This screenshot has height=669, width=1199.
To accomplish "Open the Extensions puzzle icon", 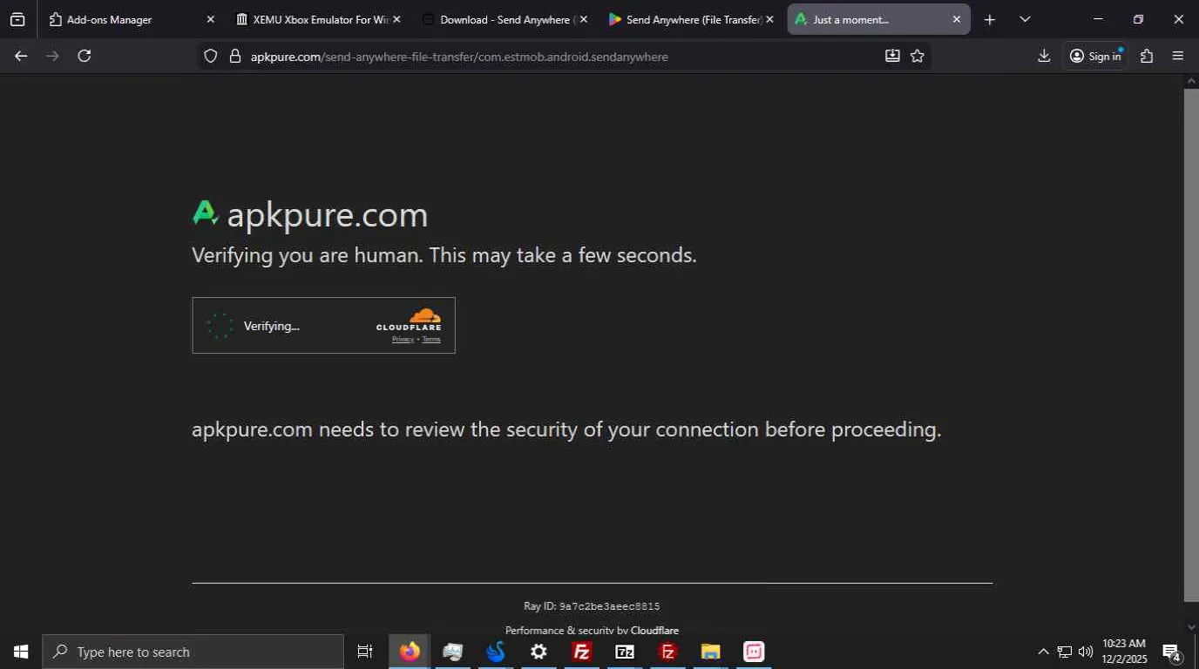I will 1147,56.
